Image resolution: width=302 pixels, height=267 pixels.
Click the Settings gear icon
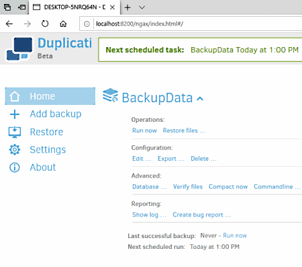[x=15, y=149]
